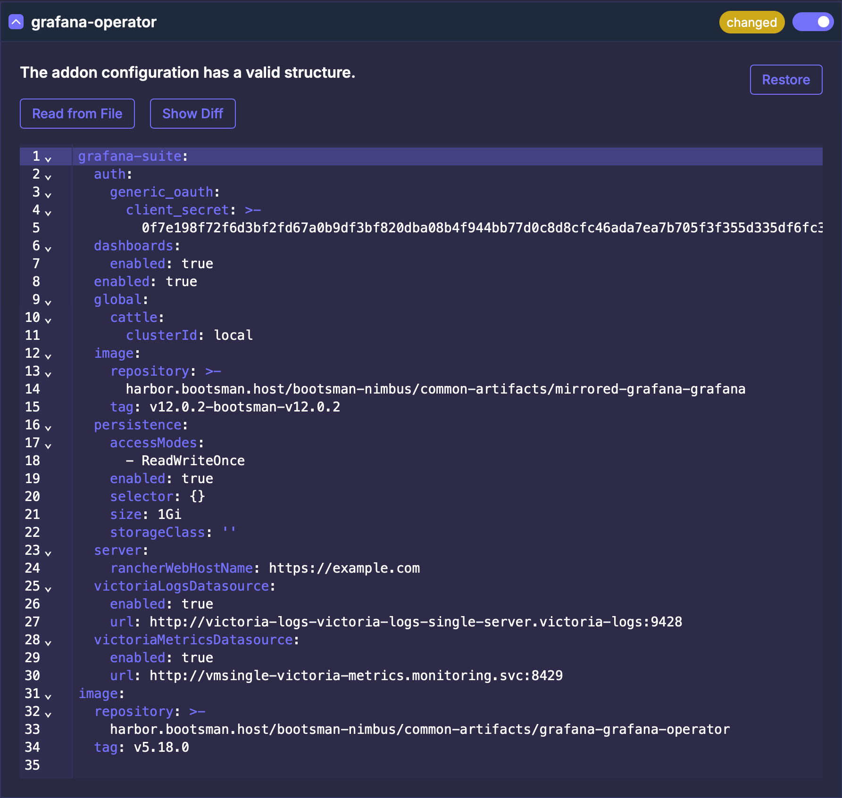Place cursor on rancherWebHostName URL value
Viewport: 842px width, 798px height.
click(344, 568)
